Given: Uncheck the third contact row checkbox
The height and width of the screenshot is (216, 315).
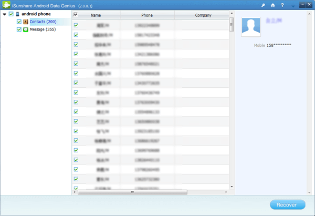Looking at the screenshot, I should pos(76,44).
